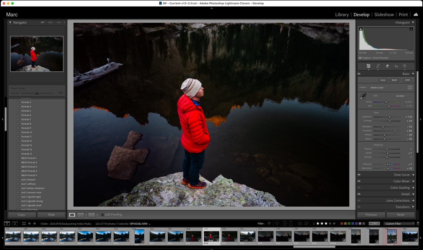Open the Profile Browser grid icon

tap(410, 87)
